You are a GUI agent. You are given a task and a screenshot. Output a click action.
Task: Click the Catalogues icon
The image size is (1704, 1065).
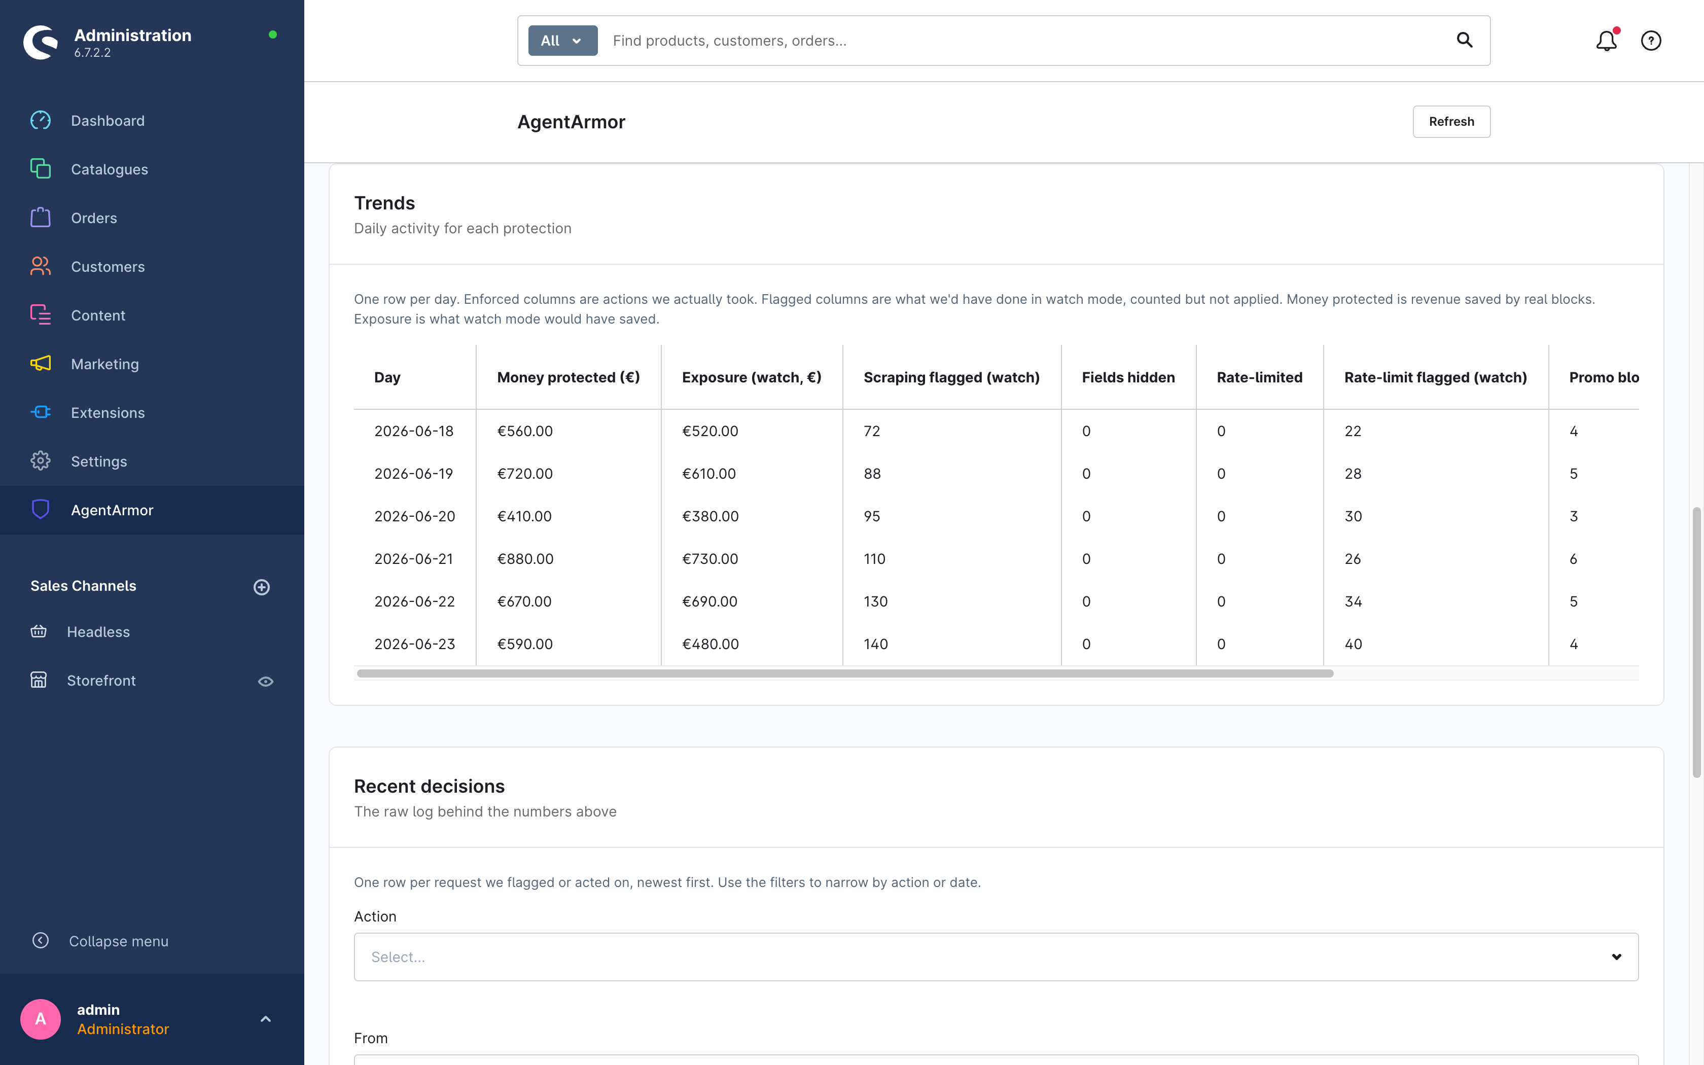[40, 169]
